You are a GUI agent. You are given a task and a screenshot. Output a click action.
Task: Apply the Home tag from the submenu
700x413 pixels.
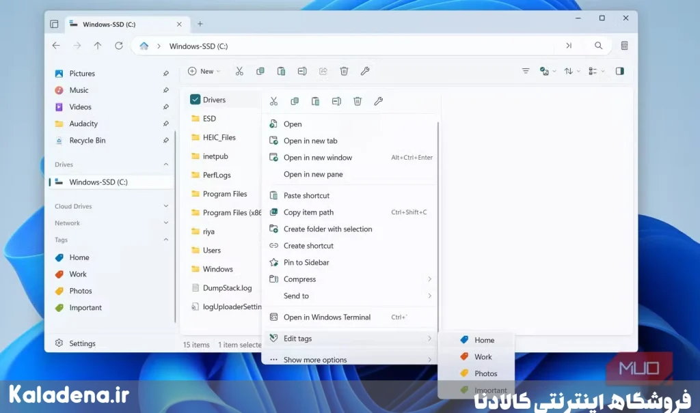click(x=476, y=340)
